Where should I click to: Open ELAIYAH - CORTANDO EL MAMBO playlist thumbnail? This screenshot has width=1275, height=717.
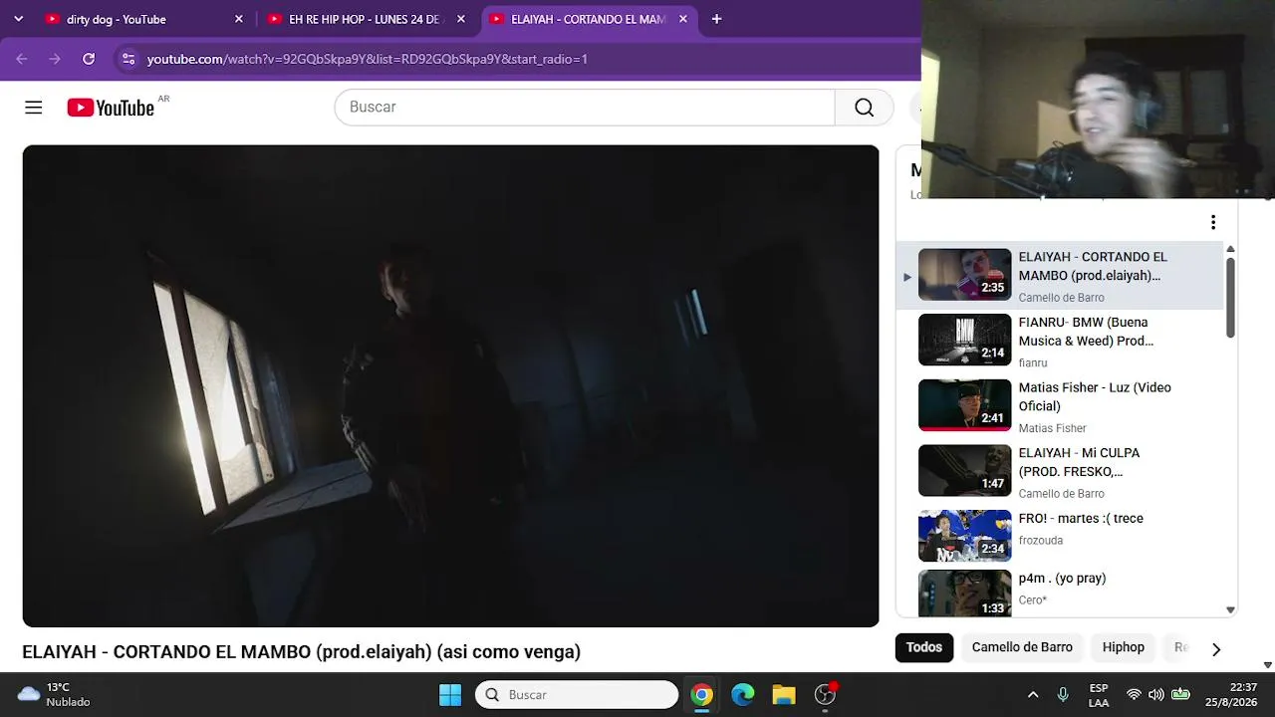click(964, 275)
